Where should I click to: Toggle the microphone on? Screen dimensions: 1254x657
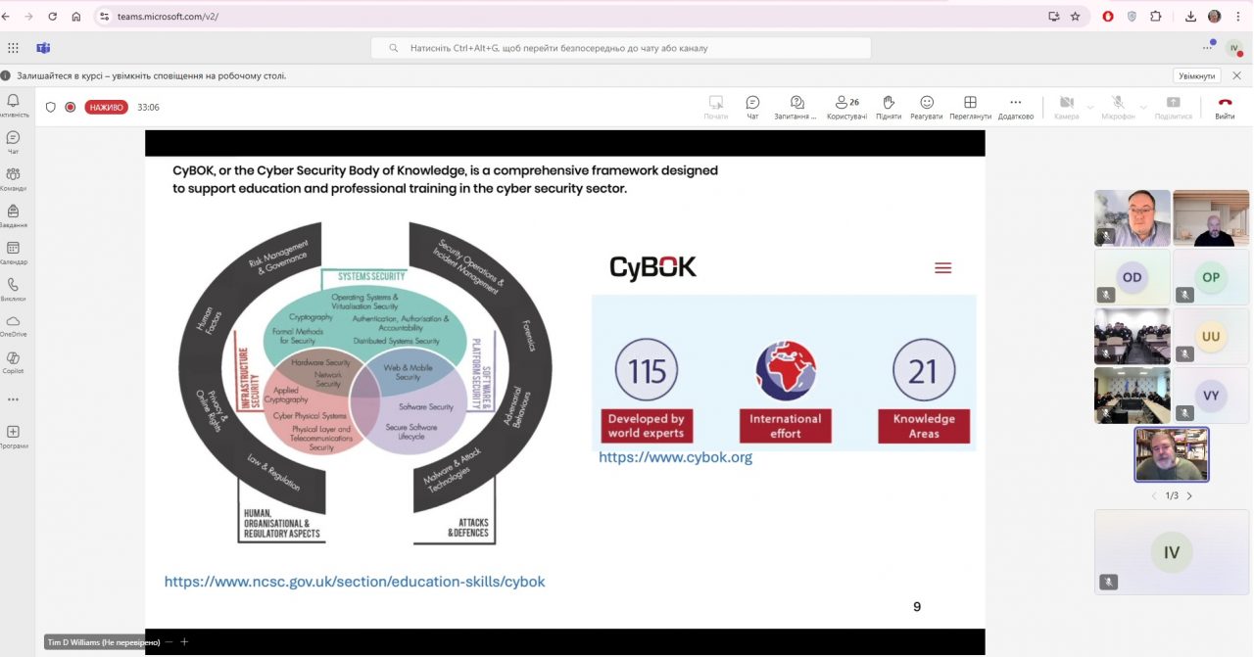[x=1117, y=107]
